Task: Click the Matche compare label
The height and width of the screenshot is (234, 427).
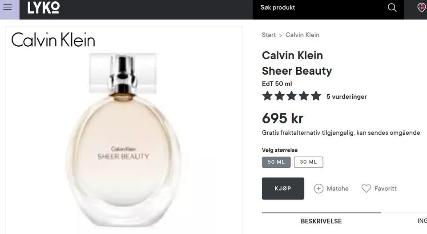Action: [x=338, y=189]
